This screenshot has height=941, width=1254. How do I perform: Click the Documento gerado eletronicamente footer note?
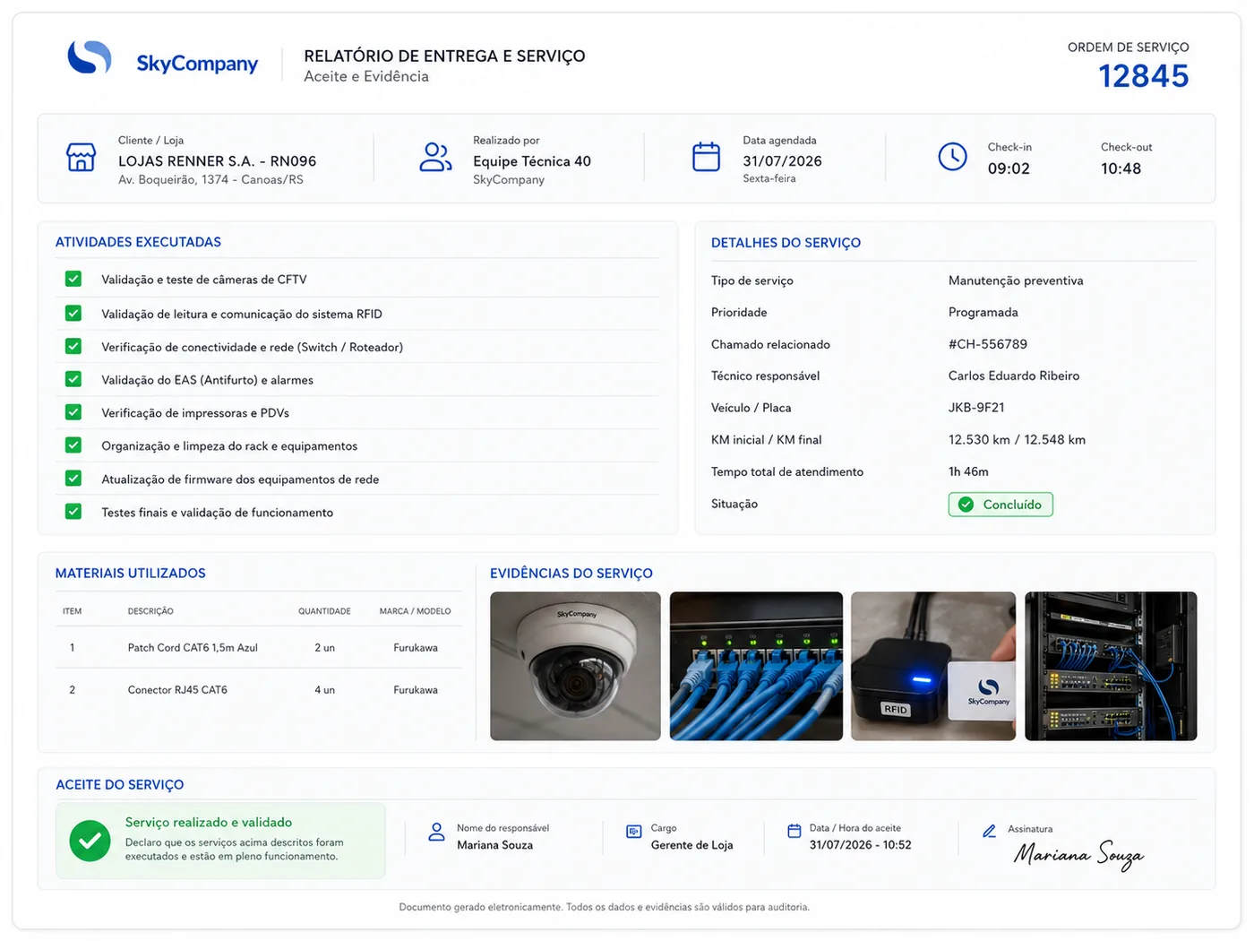[605, 907]
